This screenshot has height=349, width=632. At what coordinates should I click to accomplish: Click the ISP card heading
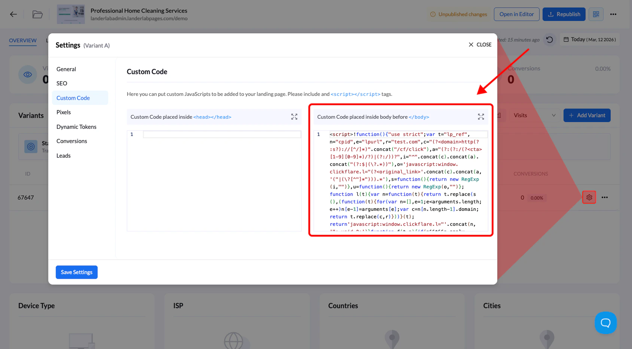(178, 306)
